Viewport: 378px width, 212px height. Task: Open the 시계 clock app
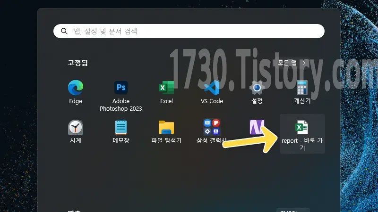[76, 132]
